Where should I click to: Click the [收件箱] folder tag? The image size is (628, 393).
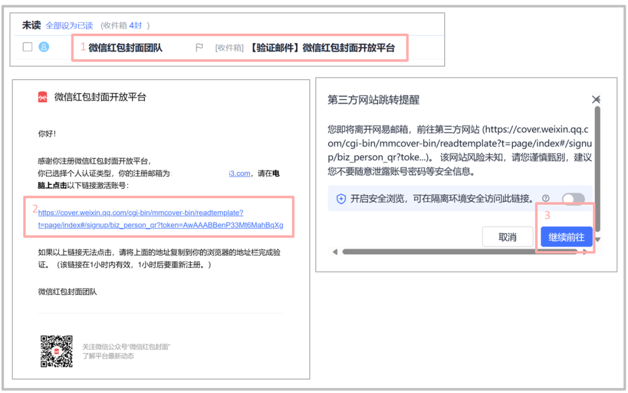229,48
